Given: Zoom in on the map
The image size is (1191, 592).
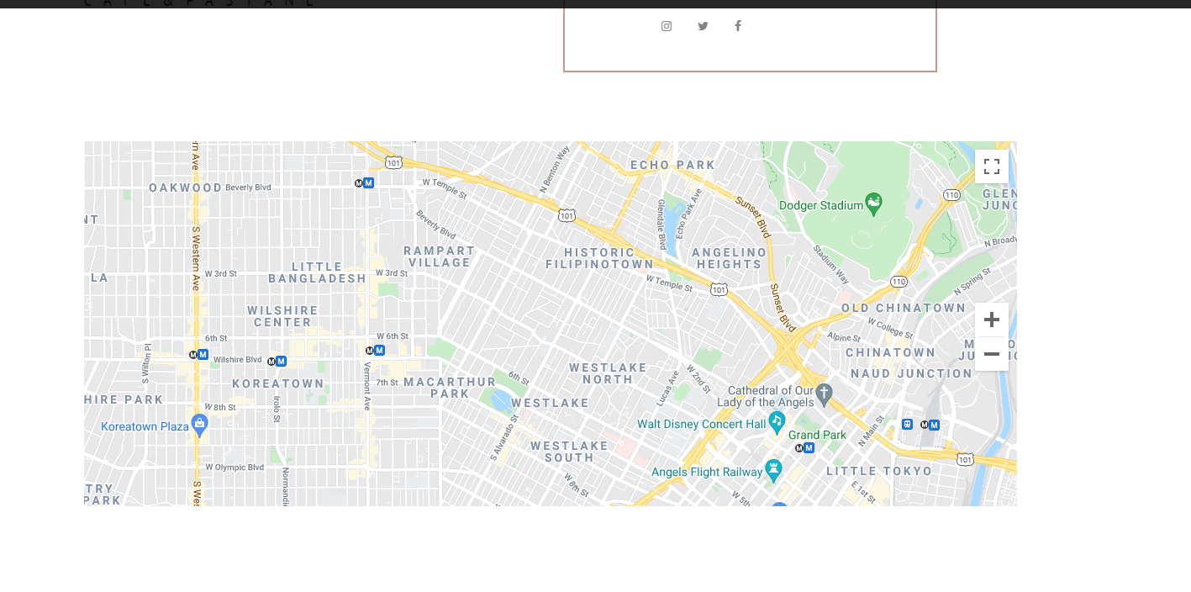Looking at the screenshot, I should [992, 320].
